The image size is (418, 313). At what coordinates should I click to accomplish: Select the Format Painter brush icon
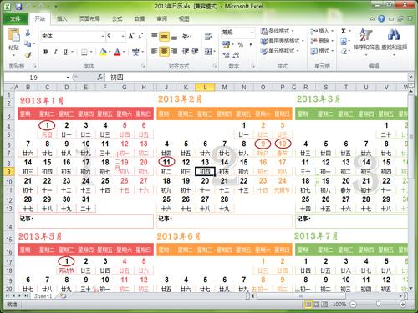click(28, 55)
